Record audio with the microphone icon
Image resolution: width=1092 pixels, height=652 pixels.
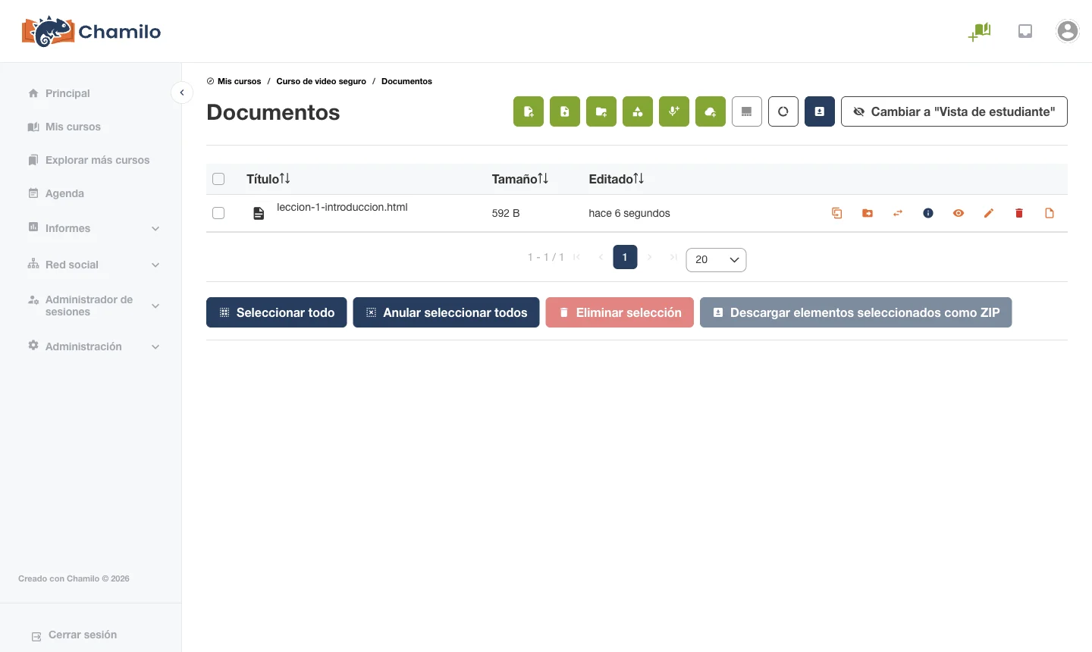click(674, 111)
